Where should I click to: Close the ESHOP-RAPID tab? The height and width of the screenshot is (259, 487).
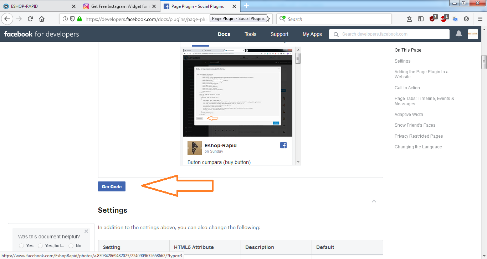tap(74, 6)
